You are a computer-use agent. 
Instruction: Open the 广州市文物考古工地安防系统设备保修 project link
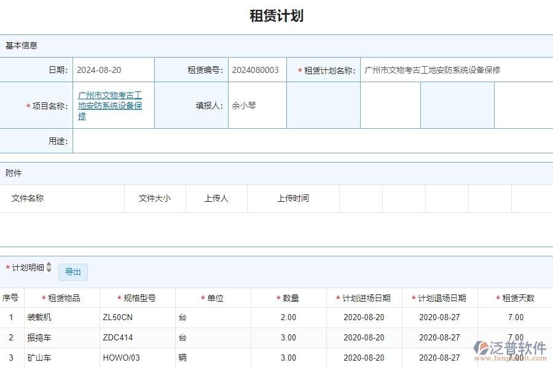[111, 105]
